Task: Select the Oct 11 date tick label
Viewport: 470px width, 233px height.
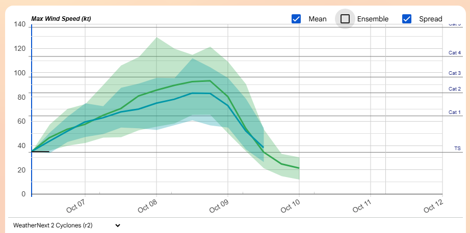Action: point(362,205)
